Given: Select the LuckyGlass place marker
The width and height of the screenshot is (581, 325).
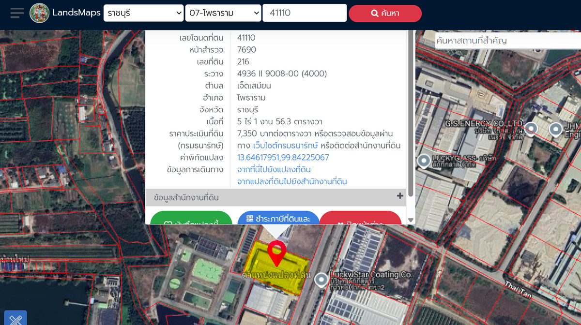Looking at the screenshot, I should point(424,159).
